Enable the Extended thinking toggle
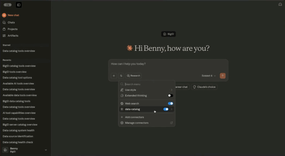The image size is (285, 156). 170,95
